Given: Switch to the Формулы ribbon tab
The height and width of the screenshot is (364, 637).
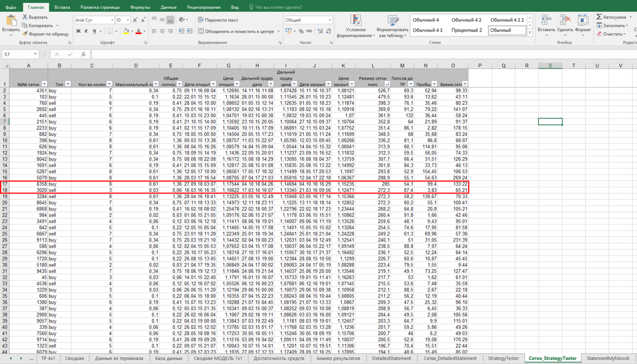Looking at the screenshot, I should (x=140, y=7).
